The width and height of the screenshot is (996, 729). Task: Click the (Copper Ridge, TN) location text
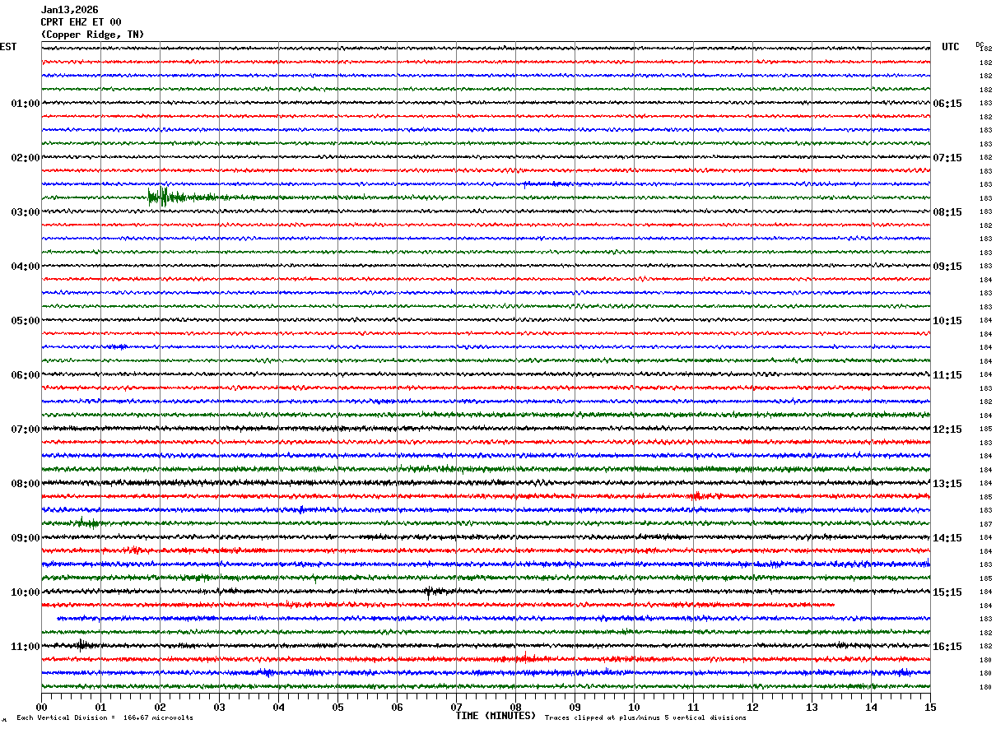pos(92,35)
